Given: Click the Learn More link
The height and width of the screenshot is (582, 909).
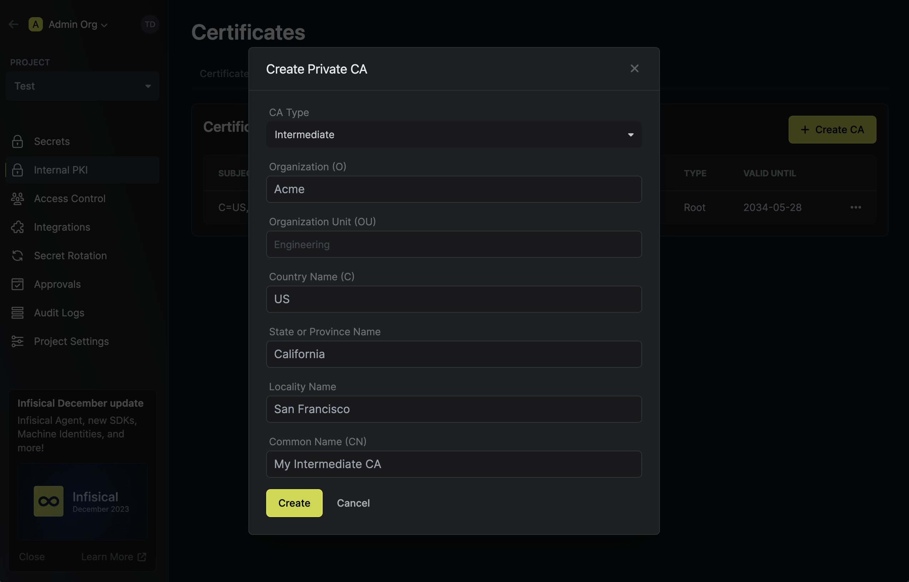Looking at the screenshot, I should (113, 557).
